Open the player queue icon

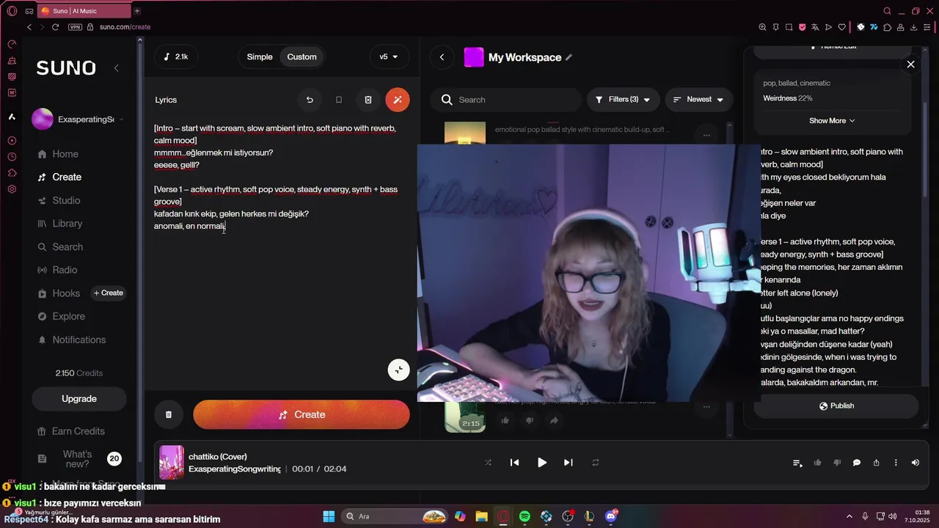[x=797, y=463]
